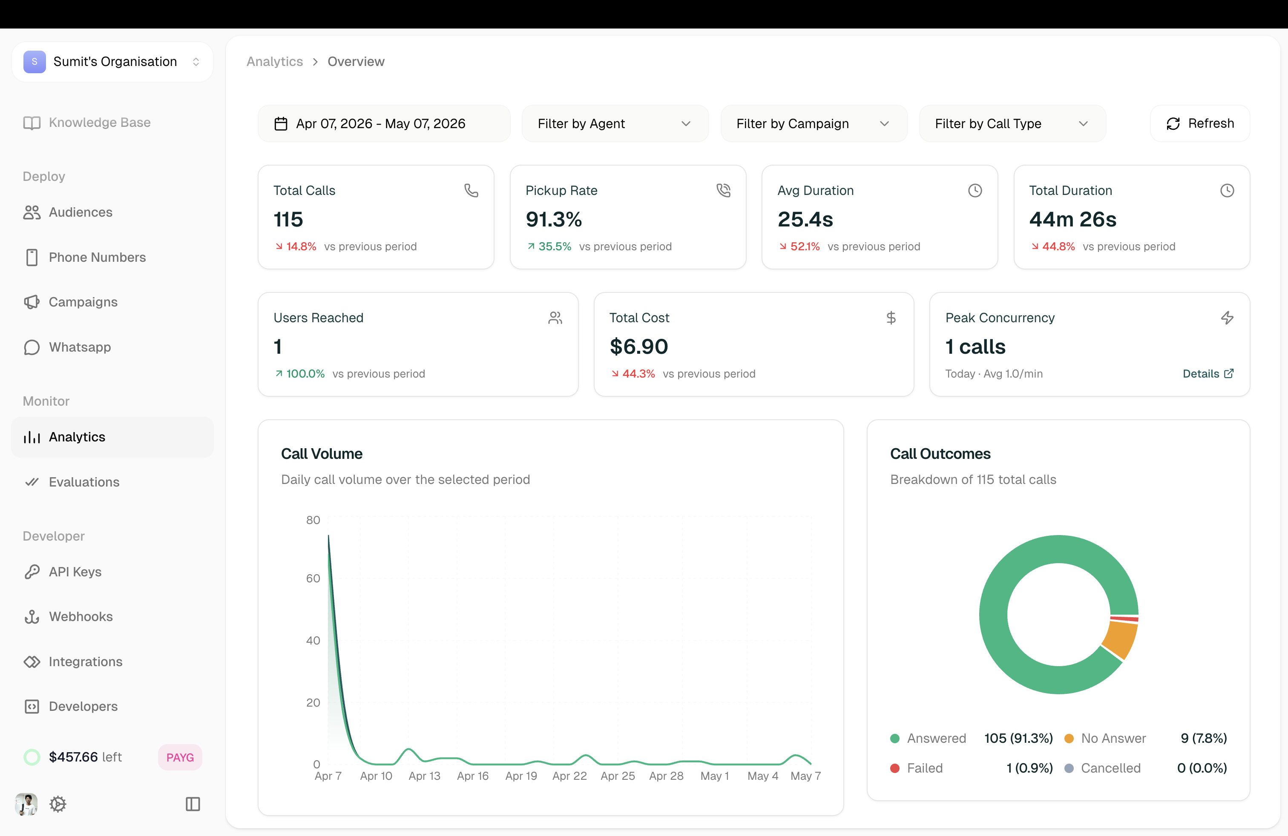Click the No Answer orange legend dot
The height and width of the screenshot is (836, 1288).
pyautogui.click(x=1069, y=739)
